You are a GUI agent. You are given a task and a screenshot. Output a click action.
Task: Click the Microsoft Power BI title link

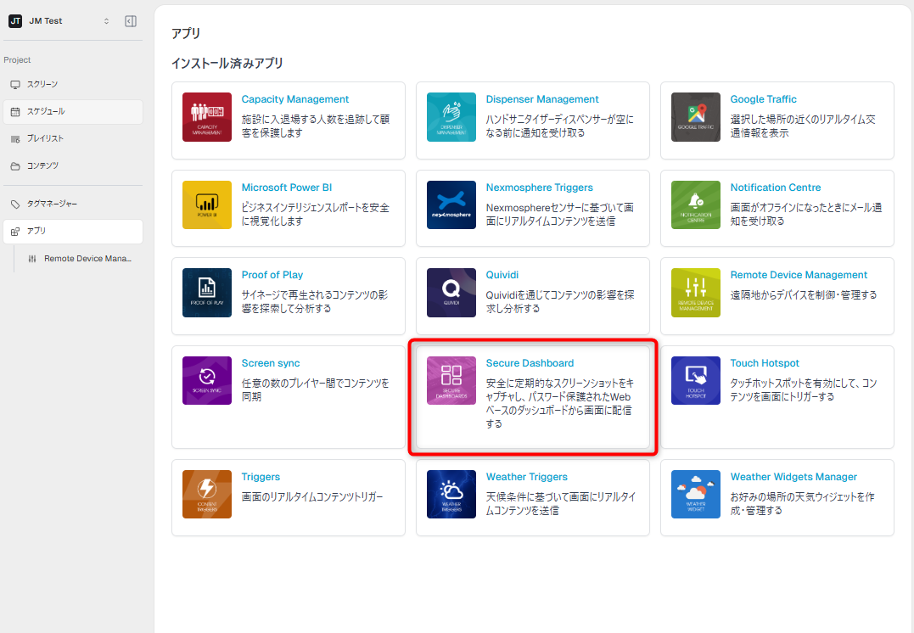(286, 188)
